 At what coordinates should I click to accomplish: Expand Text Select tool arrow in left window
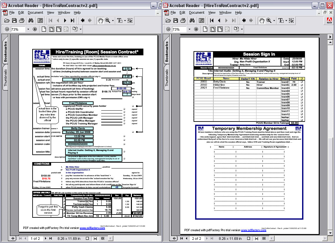125,21
